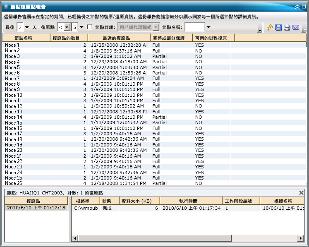Close the HUAJIQ1-CHT2003 recovery point details pane
The image size is (309, 247).
pyautogui.click(x=301, y=192)
